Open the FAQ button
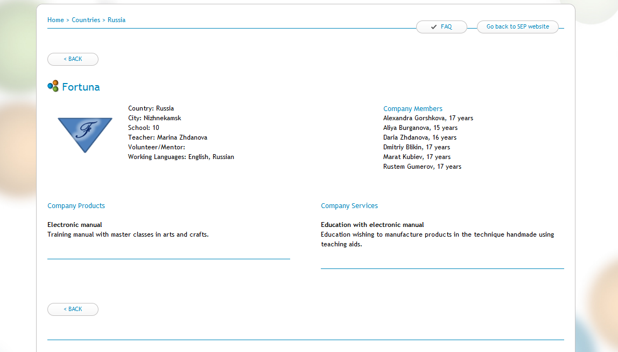 click(x=441, y=27)
